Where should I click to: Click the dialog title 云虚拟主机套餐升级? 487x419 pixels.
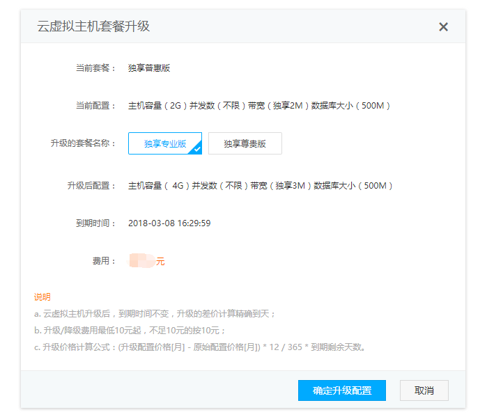click(93, 27)
